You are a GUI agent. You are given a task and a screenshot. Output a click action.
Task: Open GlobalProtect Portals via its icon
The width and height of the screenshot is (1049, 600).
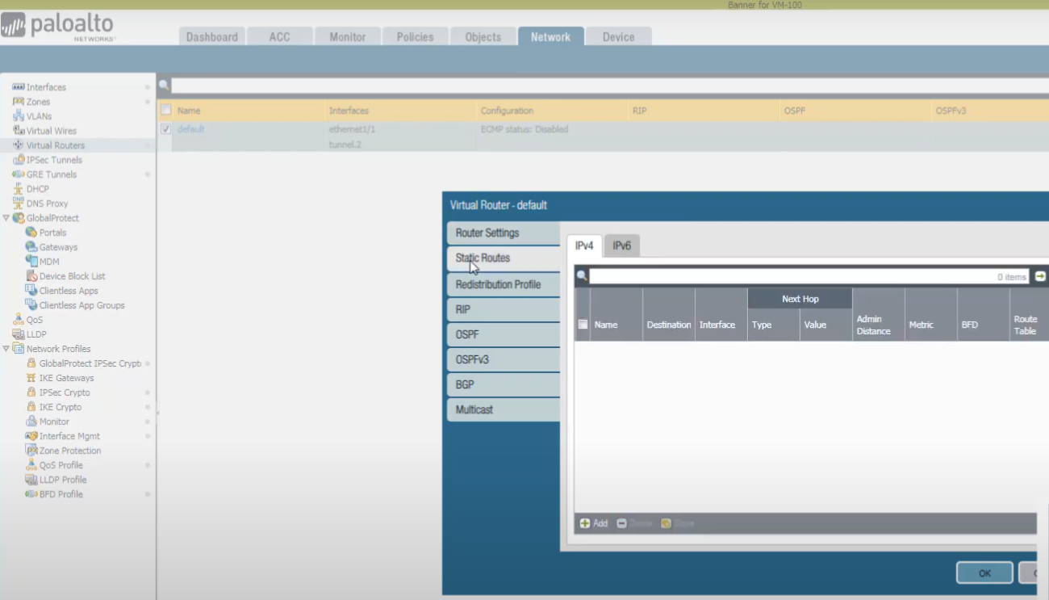click(31, 233)
